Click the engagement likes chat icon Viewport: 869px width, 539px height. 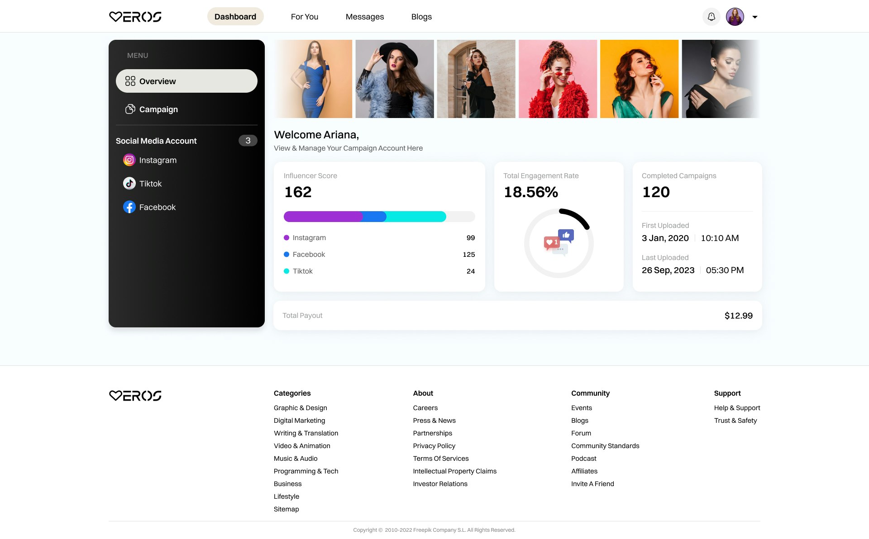click(559, 243)
